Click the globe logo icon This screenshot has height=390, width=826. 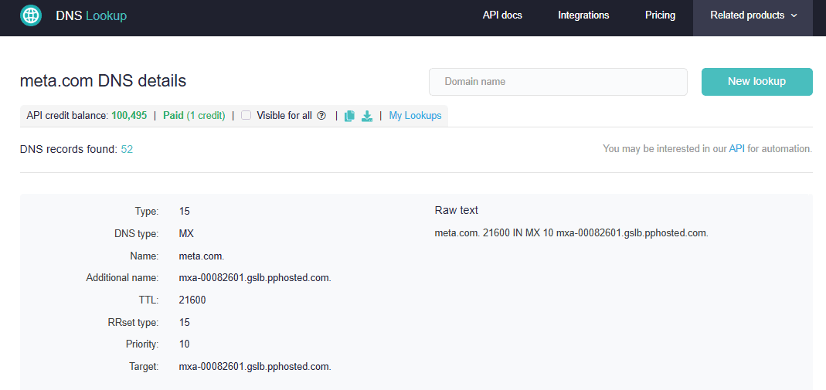click(31, 15)
